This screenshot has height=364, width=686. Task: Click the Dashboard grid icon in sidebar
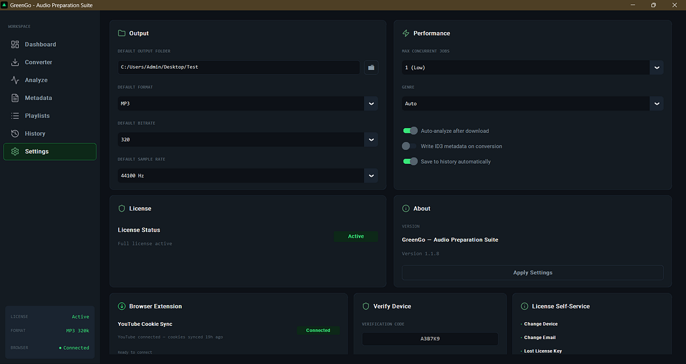click(x=15, y=44)
